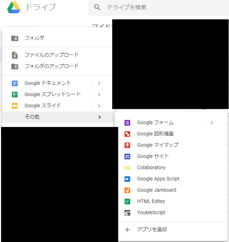Click the Colaboratory icon

(127, 168)
